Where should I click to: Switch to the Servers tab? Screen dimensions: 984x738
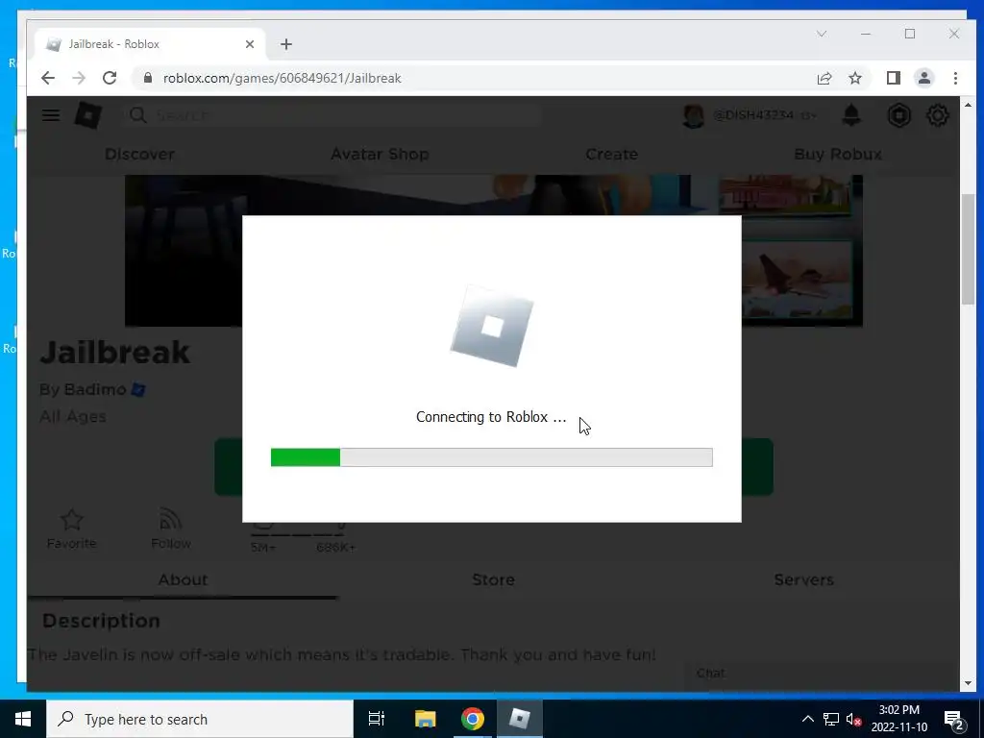pos(803,579)
